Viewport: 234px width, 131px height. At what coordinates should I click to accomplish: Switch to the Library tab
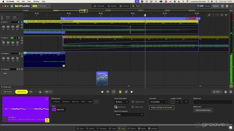click(x=124, y=6)
